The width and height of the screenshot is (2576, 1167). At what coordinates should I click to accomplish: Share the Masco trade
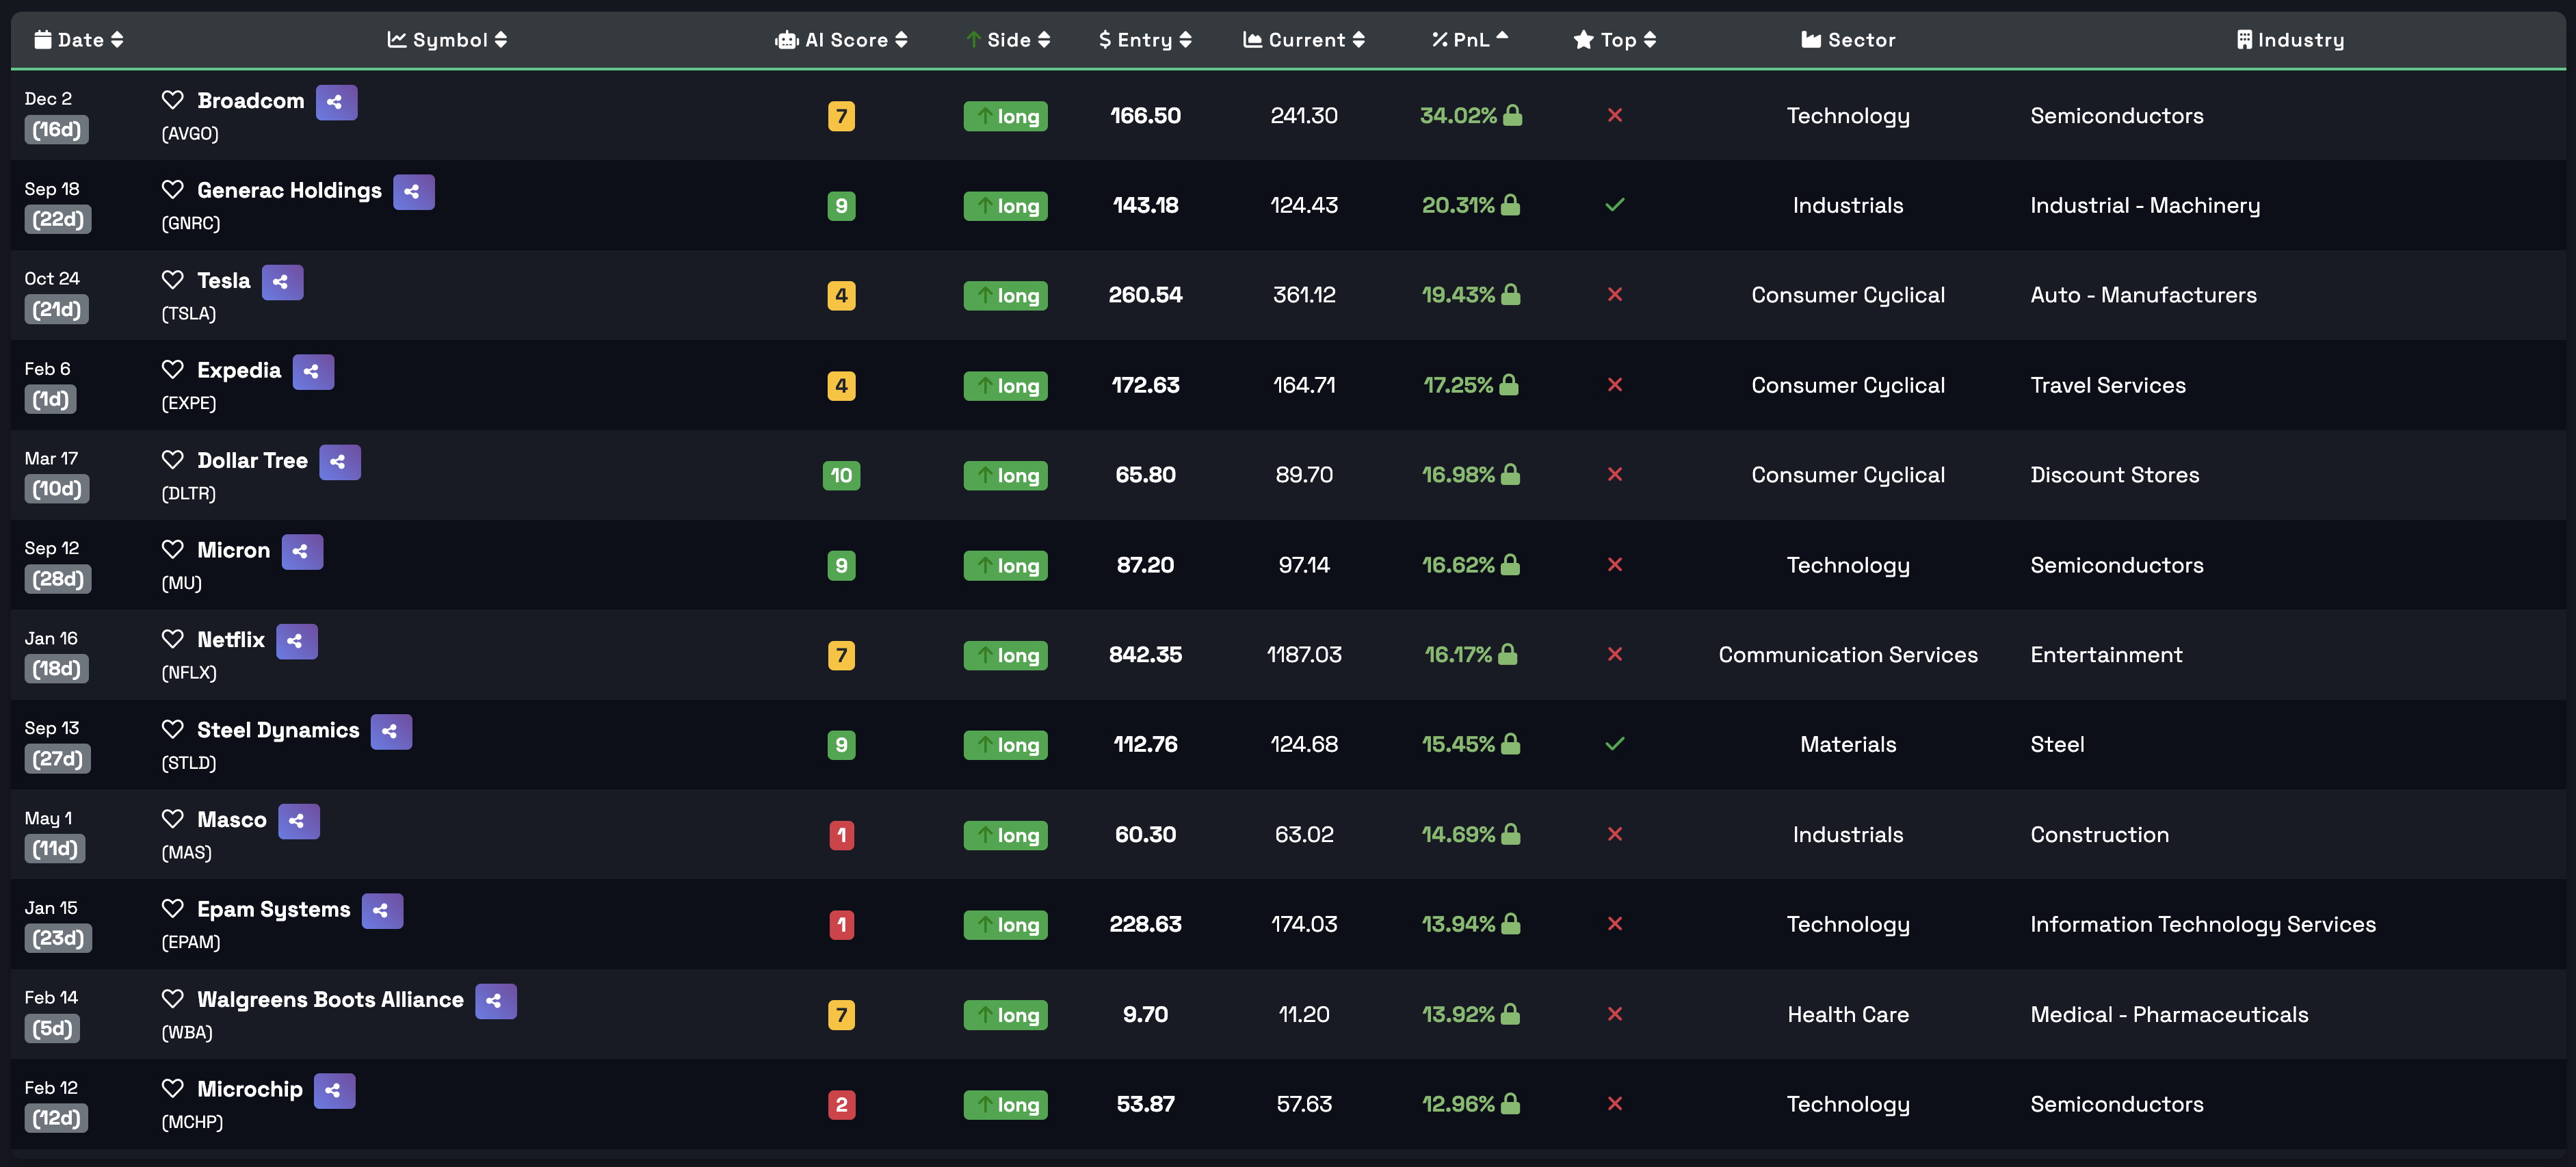coord(298,821)
